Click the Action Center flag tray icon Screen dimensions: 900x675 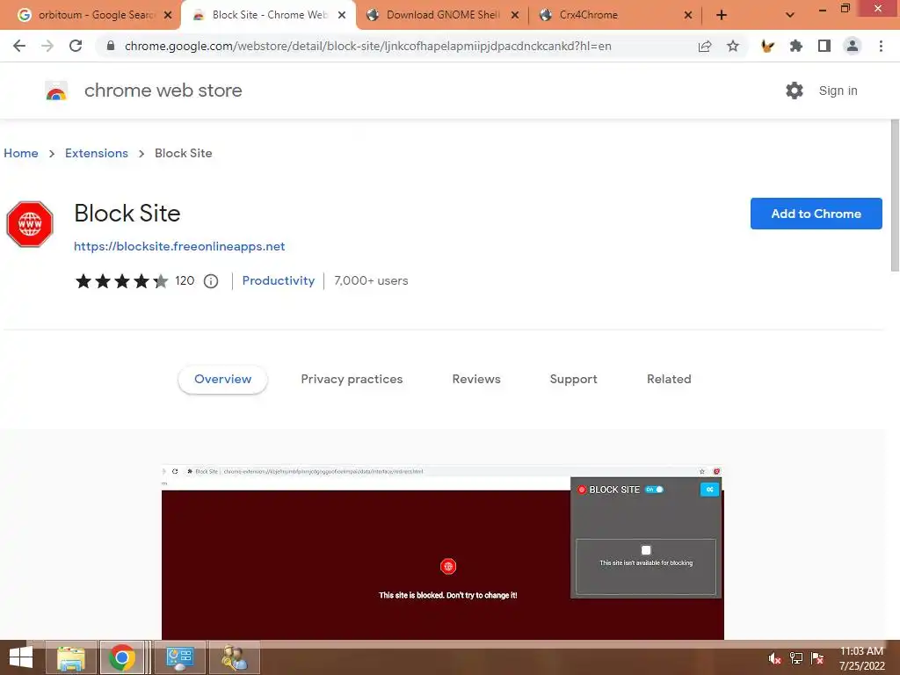pyautogui.click(x=817, y=658)
